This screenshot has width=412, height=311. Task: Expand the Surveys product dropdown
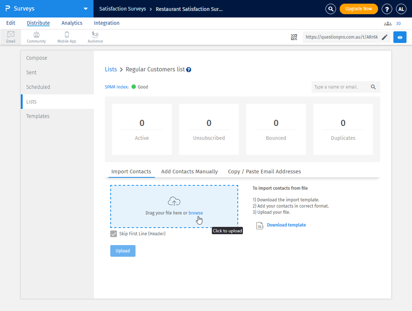click(x=85, y=9)
